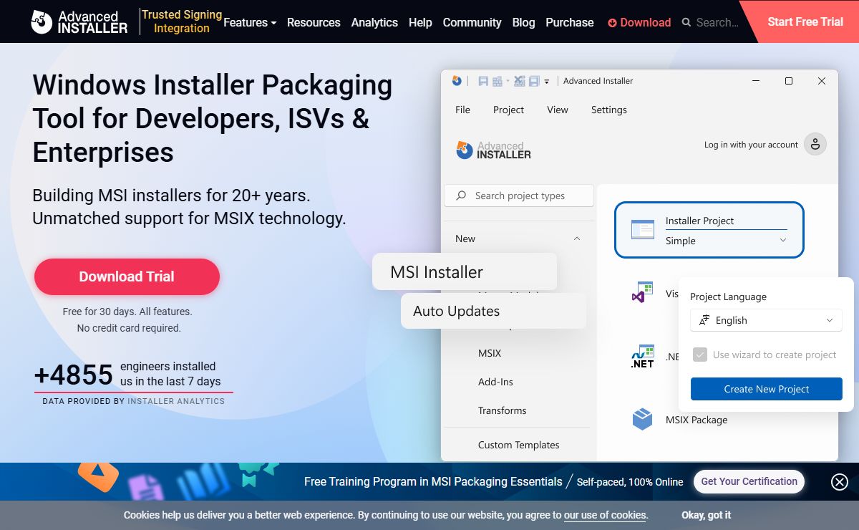Open the Features dropdown menu
The width and height of the screenshot is (859, 530).
coord(250,22)
